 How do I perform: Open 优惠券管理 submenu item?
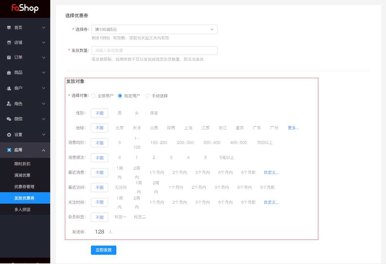point(25,187)
